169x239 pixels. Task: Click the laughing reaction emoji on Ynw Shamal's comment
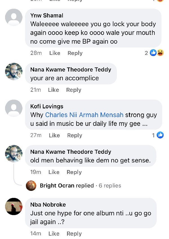(160, 53)
